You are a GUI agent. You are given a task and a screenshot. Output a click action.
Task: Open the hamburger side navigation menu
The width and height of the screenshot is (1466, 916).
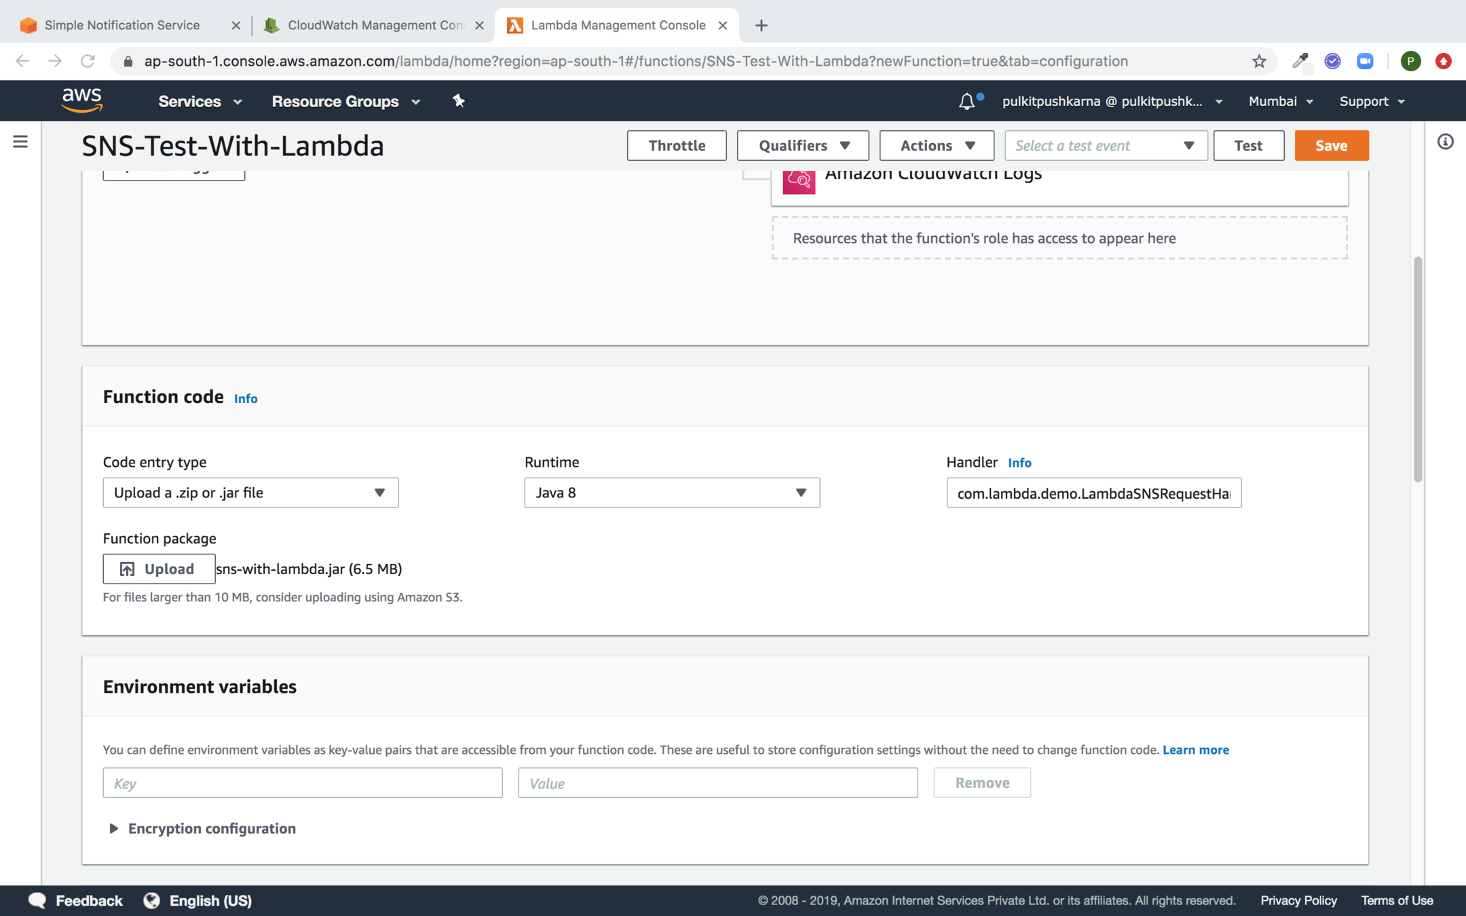coord(20,142)
